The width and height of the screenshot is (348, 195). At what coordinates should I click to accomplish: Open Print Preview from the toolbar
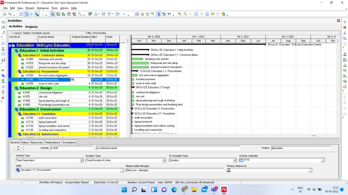coord(10,14)
